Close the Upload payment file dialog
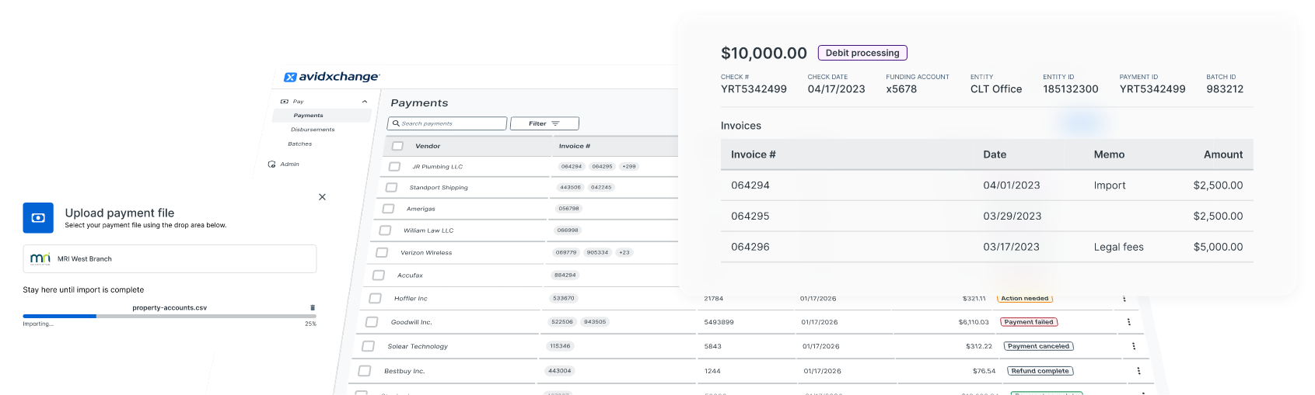Screen dimensions: 1315x395 [x=322, y=197]
